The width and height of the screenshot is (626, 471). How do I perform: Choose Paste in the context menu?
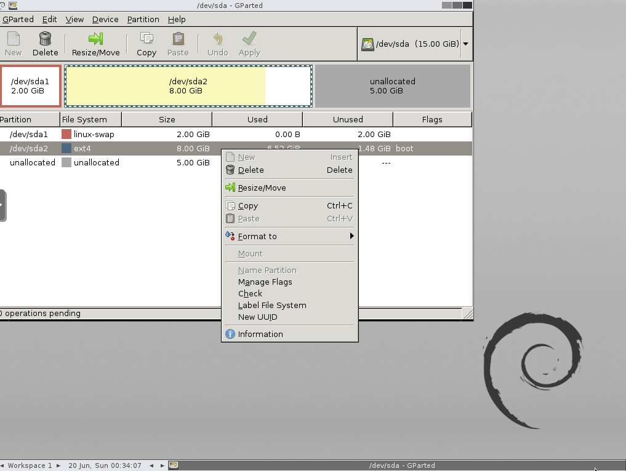[x=289, y=218]
